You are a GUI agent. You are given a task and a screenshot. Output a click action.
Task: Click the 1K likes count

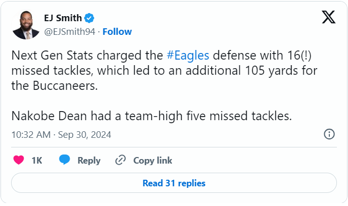click(37, 161)
